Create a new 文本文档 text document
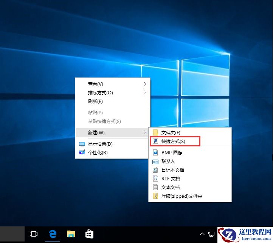The height and width of the screenshot is (243, 273). (x=190, y=188)
